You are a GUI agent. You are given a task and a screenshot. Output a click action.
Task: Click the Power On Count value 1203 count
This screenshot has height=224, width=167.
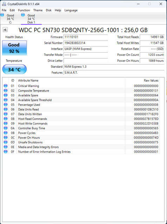pyautogui.click(x=152, y=55)
